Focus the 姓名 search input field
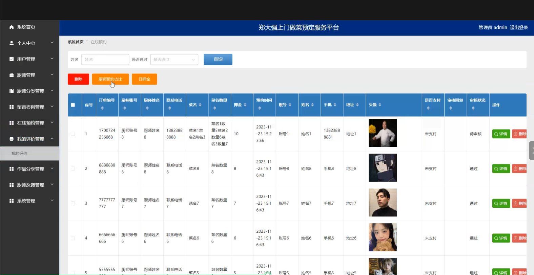 105,60
